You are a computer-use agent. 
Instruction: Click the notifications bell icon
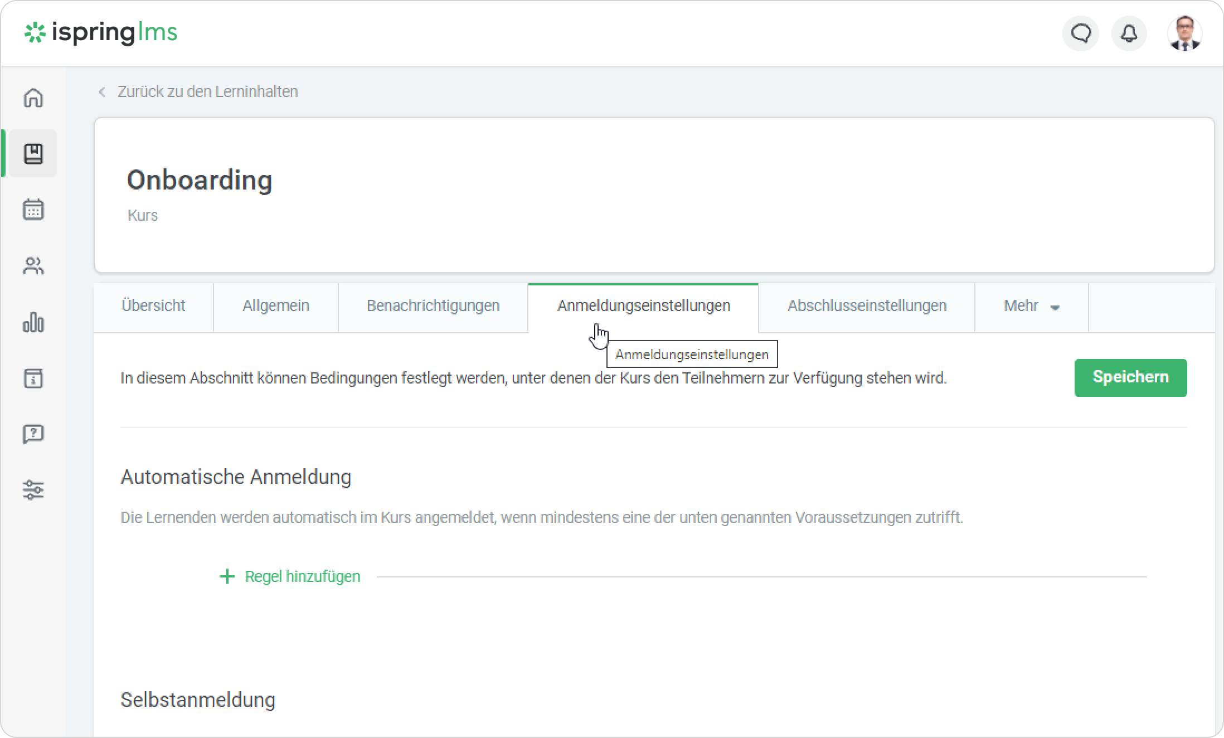click(x=1129, y=33)
